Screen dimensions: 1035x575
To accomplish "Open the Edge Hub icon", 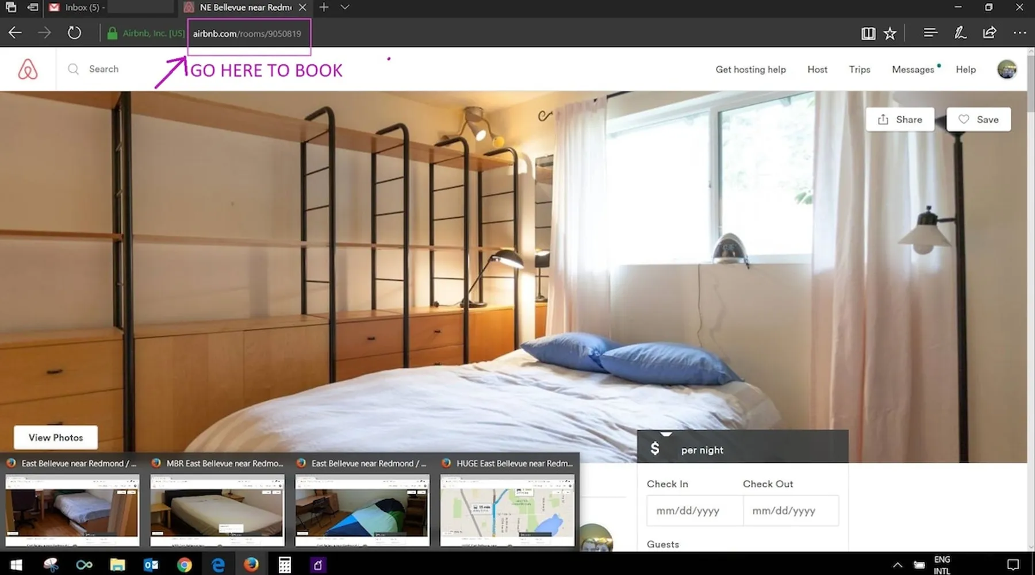I will point(930,33).
